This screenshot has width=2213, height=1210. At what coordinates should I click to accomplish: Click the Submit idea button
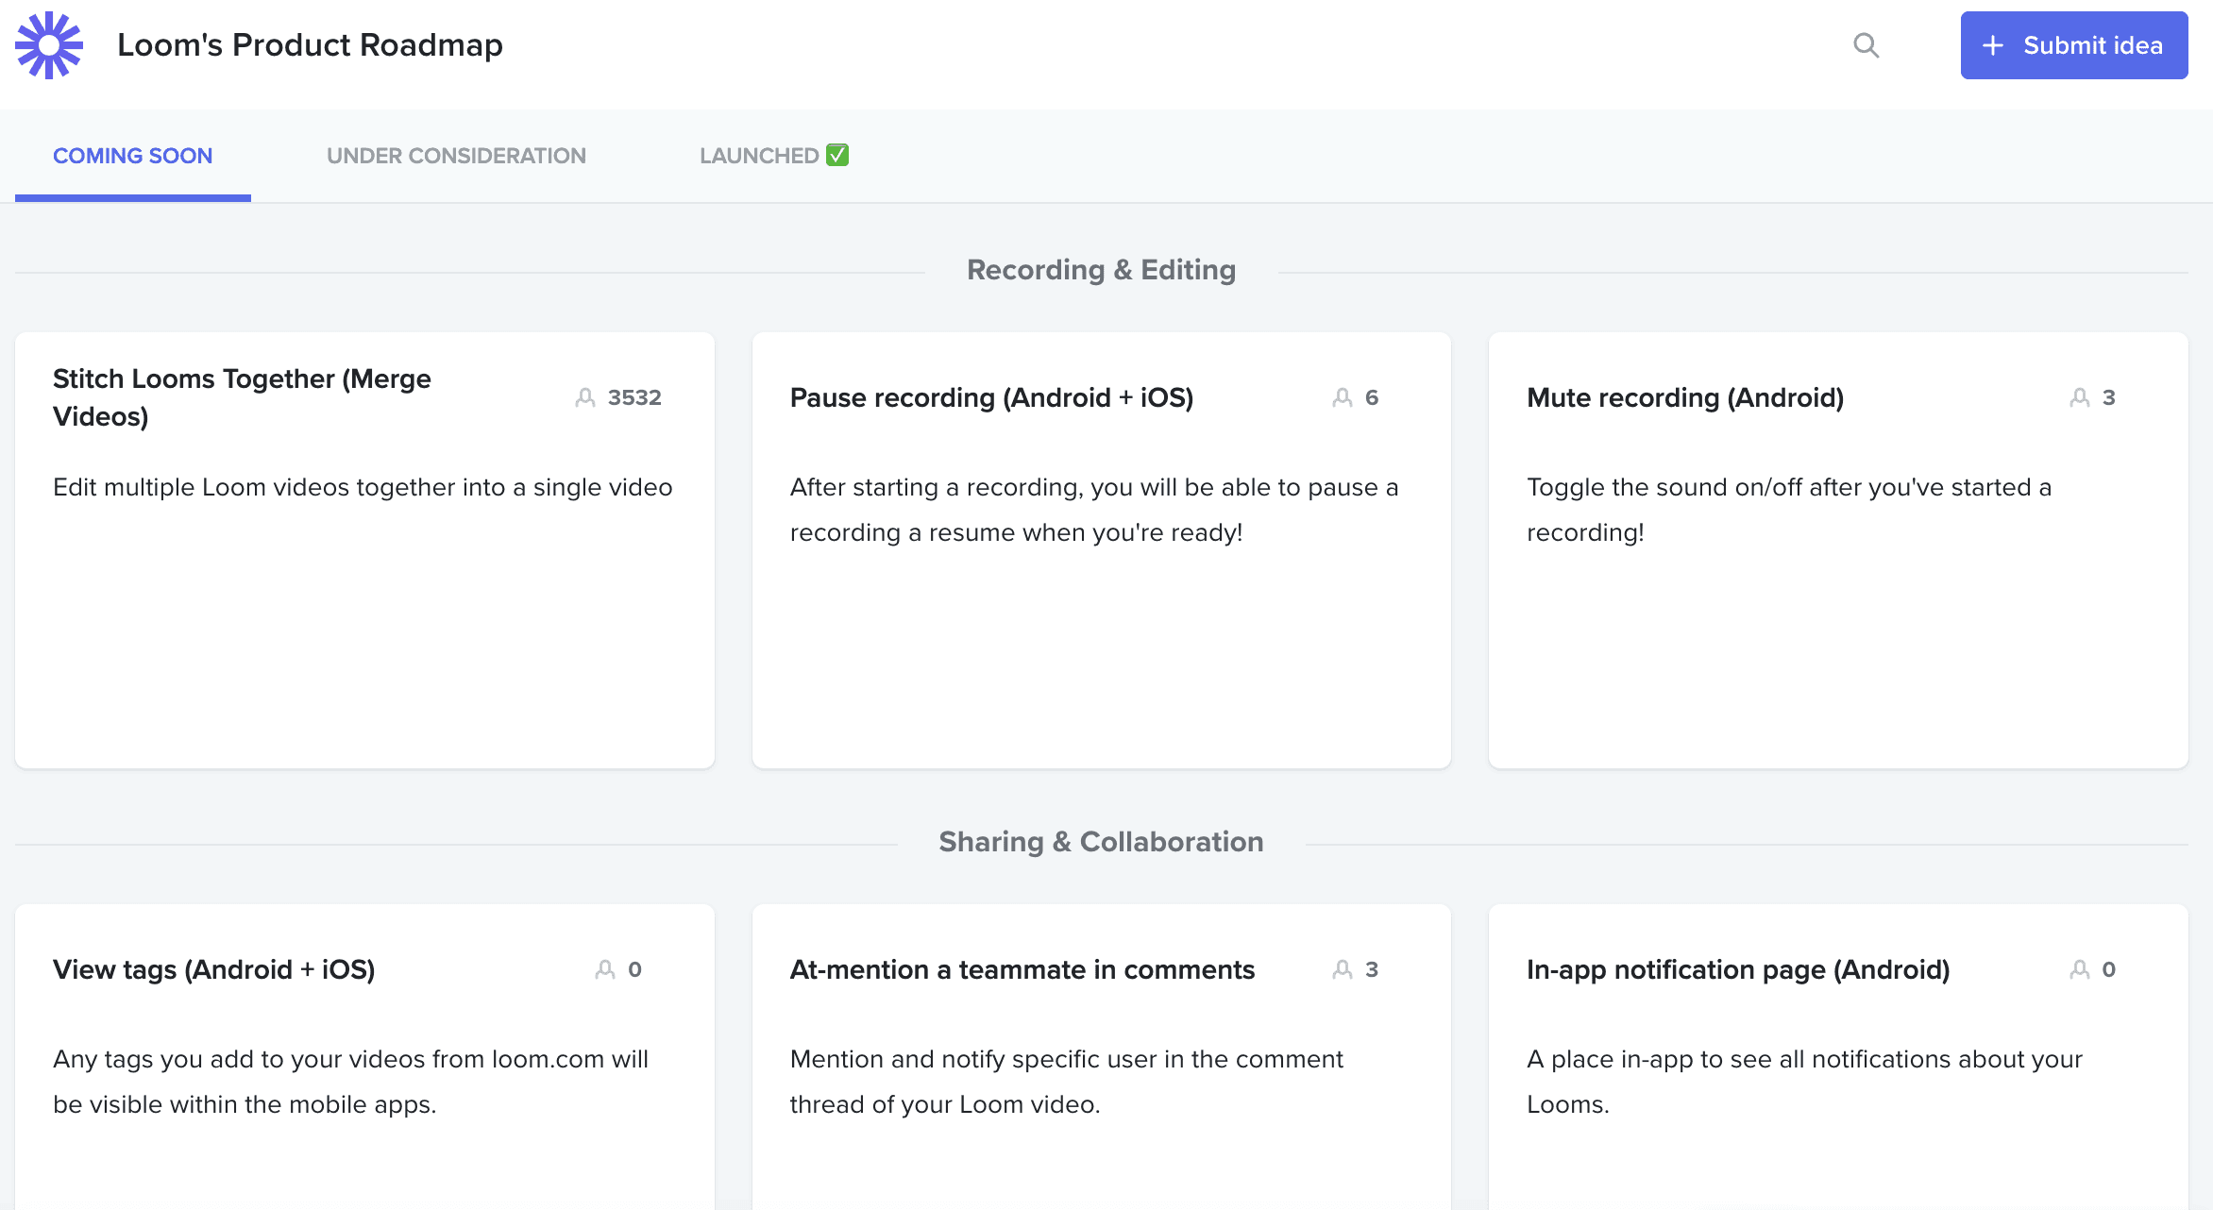pos(2074,45)
